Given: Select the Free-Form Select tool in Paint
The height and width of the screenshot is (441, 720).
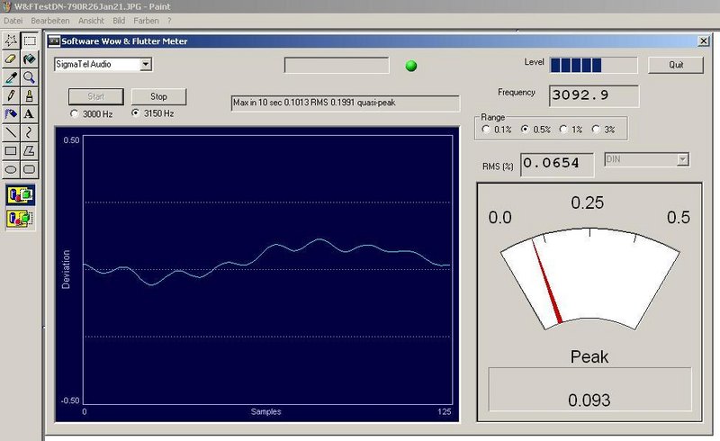Looking at the screenshot, I should click(11, 40).
